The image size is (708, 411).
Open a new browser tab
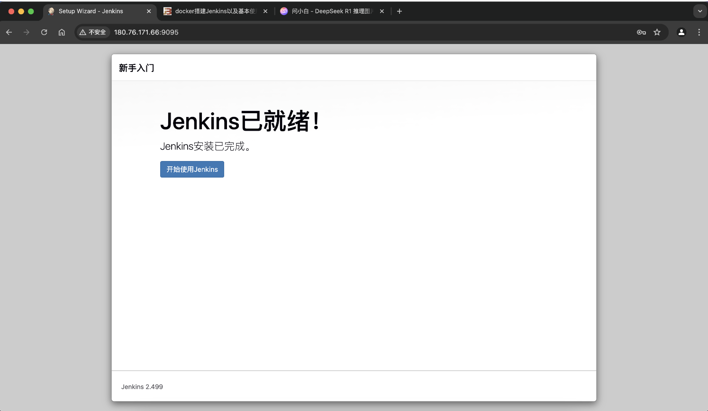click(399, 11)
